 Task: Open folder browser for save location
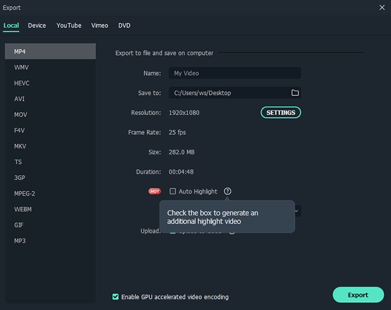(x=295, y=92)
